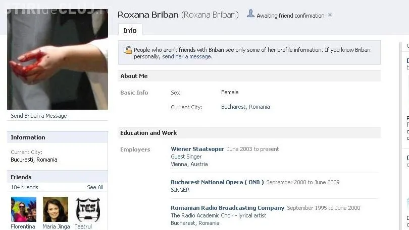Screen dimensions: 409x230
Task: Open Florentina's friend thumbnail
Action: 24,209
